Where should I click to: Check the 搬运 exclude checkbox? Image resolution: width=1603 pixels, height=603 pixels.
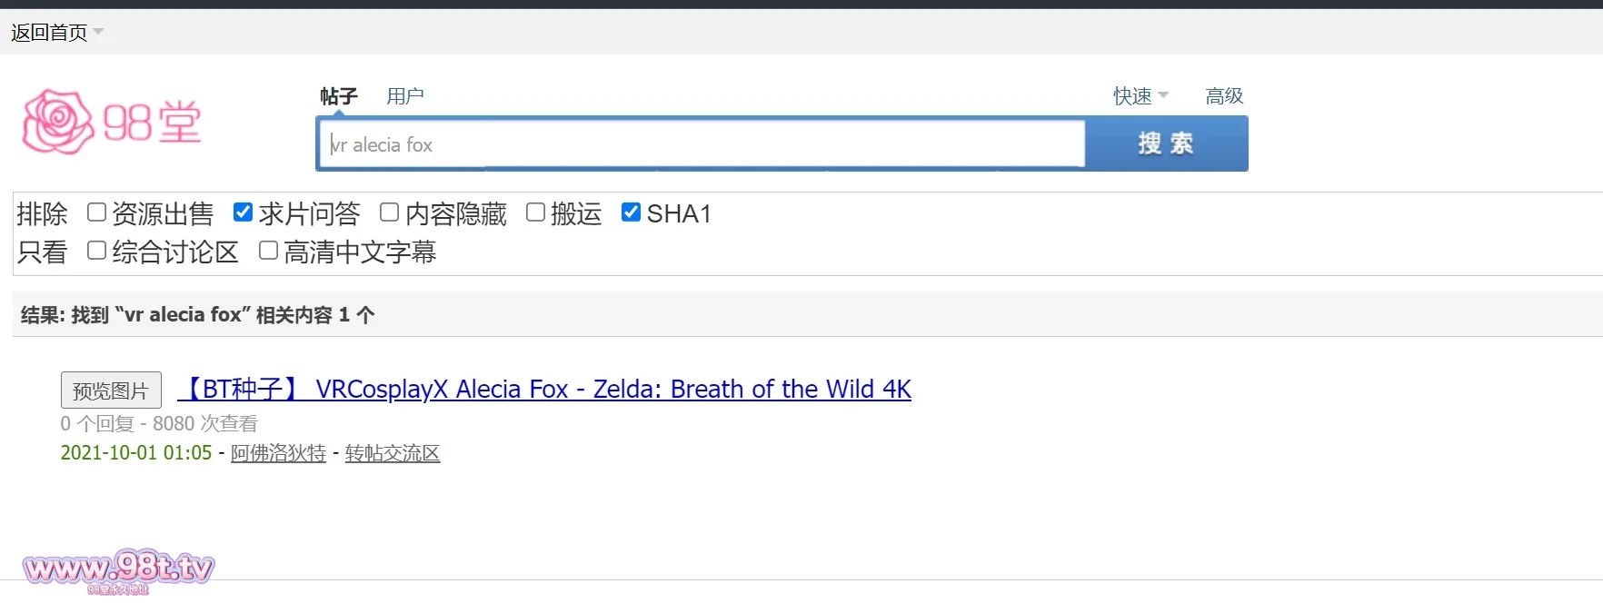point(536,213)
